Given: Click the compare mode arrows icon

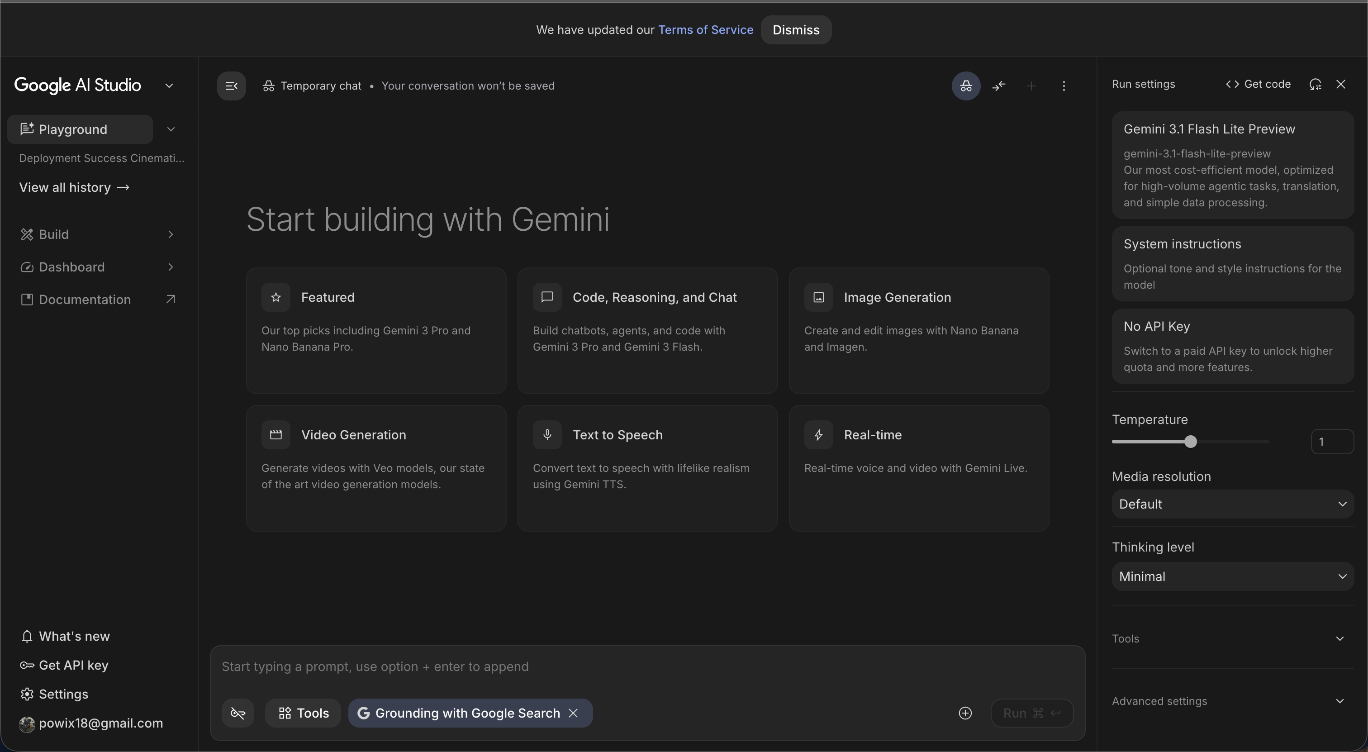Looking at the screenshot, I should click(998, 86).
